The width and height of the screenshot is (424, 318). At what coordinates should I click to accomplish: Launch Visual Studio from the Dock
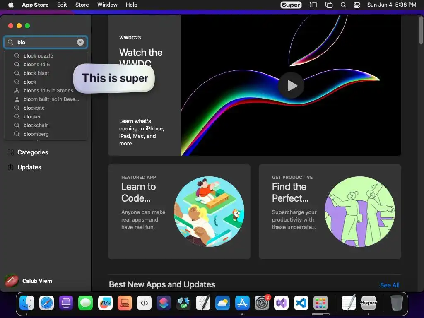click(281, 303)
